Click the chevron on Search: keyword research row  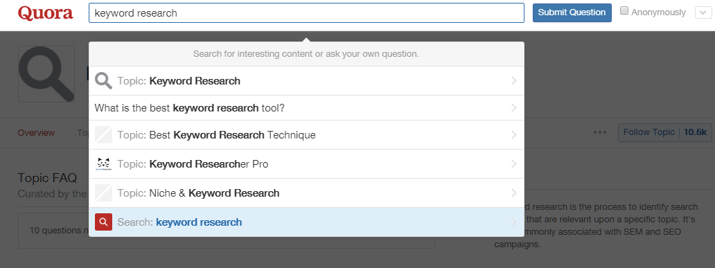point(514,222)
